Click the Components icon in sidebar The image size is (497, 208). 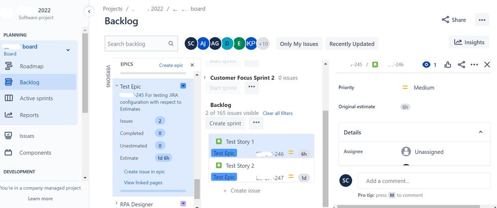pos(8,153)
